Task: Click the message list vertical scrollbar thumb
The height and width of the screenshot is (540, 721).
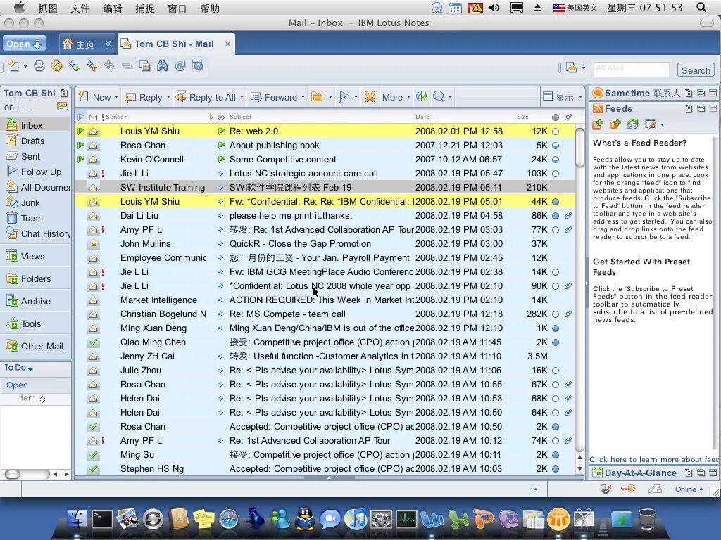Action: pyautogui.click(x=580, y=147)
